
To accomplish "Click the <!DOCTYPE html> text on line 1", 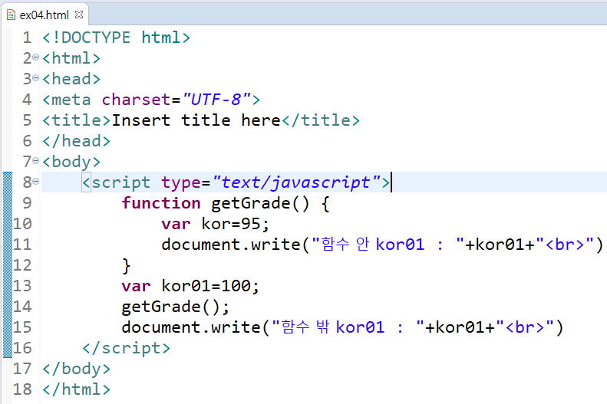I will click(x=116, y=38).
